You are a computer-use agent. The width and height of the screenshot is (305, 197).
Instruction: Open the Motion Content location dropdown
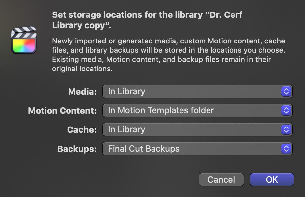(x=197, y=110)
